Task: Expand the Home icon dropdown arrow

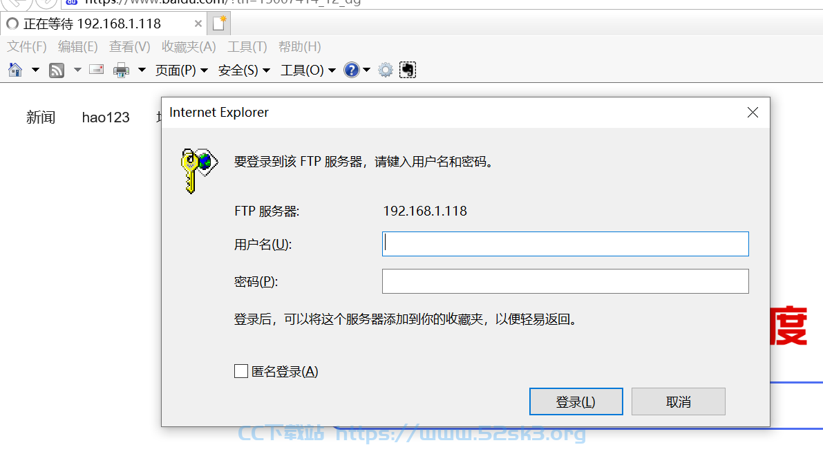Action: pyautogui.click(x=36, y=69)
